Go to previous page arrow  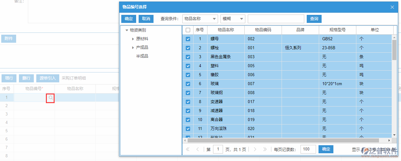click(198, 149)
